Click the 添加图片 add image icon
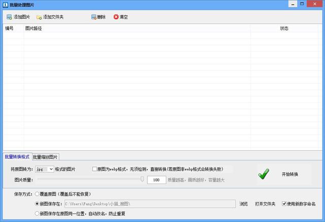The width and height of the screenshot is (325, 222). [x=9, y=17]
